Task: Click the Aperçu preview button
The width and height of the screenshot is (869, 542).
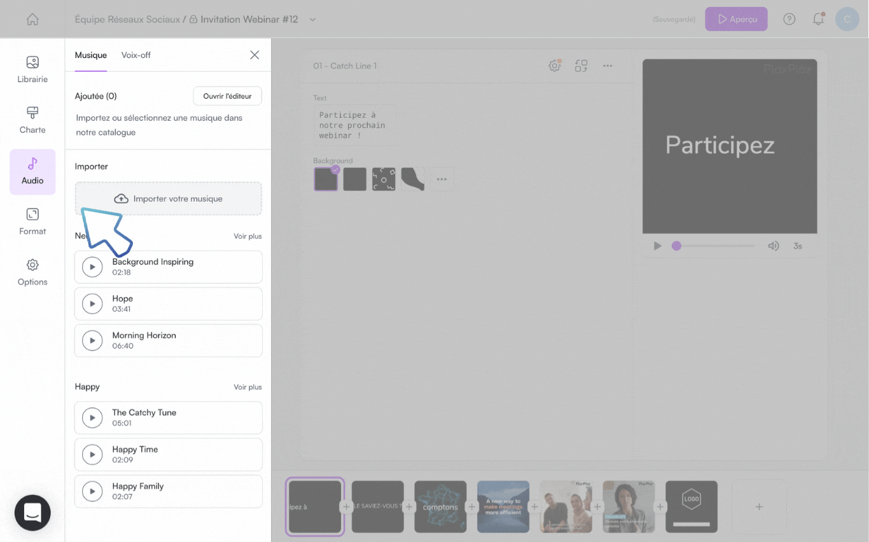Action: 736,19
